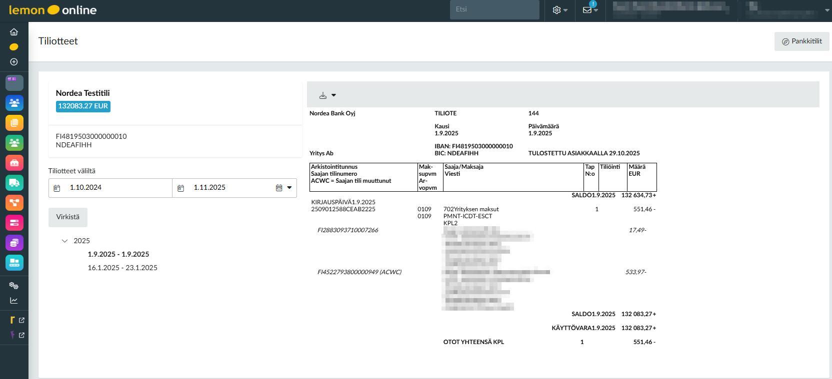Click the Etsi search field
Image resolution: width=832 pixels, height=379 pixels.
494,9
